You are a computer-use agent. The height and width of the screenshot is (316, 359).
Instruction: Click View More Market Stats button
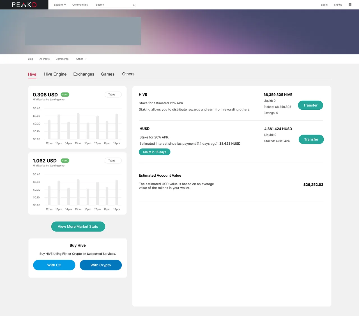pos(78,227)
